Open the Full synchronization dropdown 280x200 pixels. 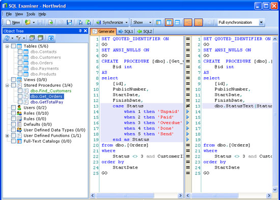click(x=261, y=22)
